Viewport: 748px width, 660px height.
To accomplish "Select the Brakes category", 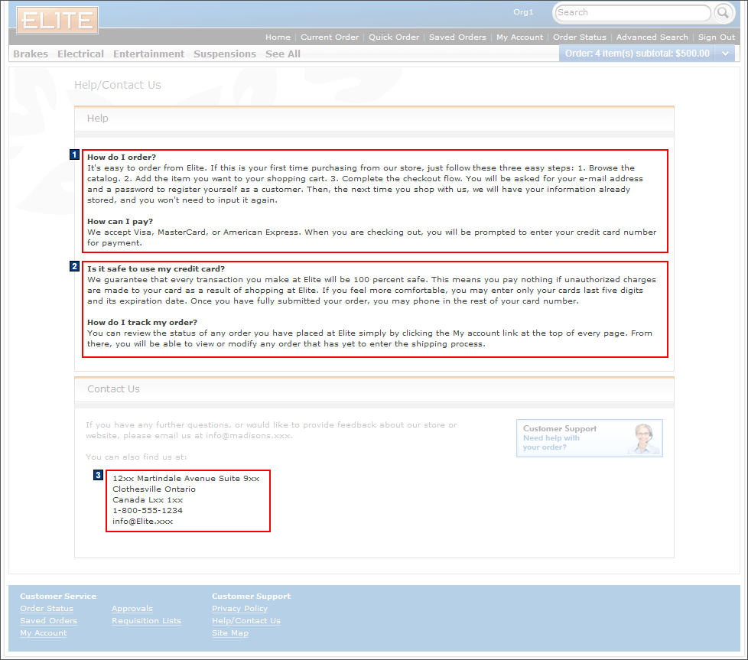I will (31, 54).
